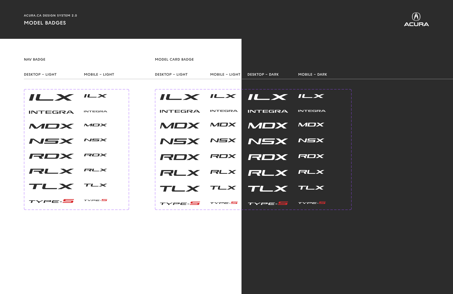
Task: Click the 'DESKTOP – DARK' column label
Action: (x=263, y=74)
